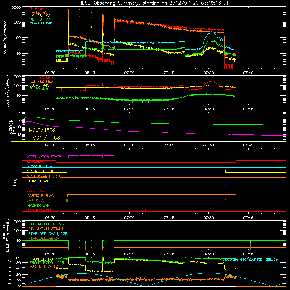Click the M2.3/1532 flare class annotation

point(42,130)
